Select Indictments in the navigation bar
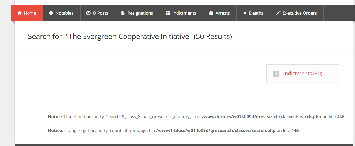This screenshot has width=355, height=146. [181, 13]
